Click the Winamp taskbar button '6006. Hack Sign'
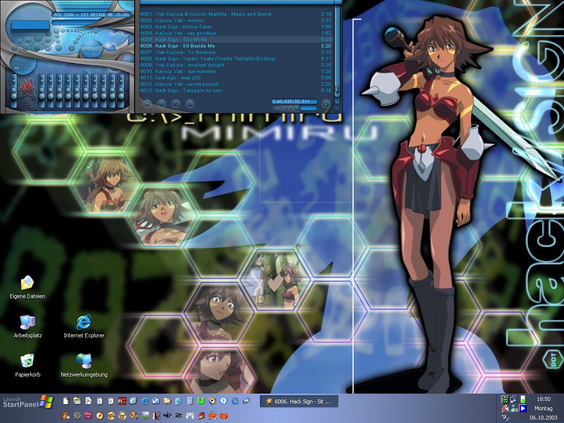564x423 pixels. pos(299,401)
